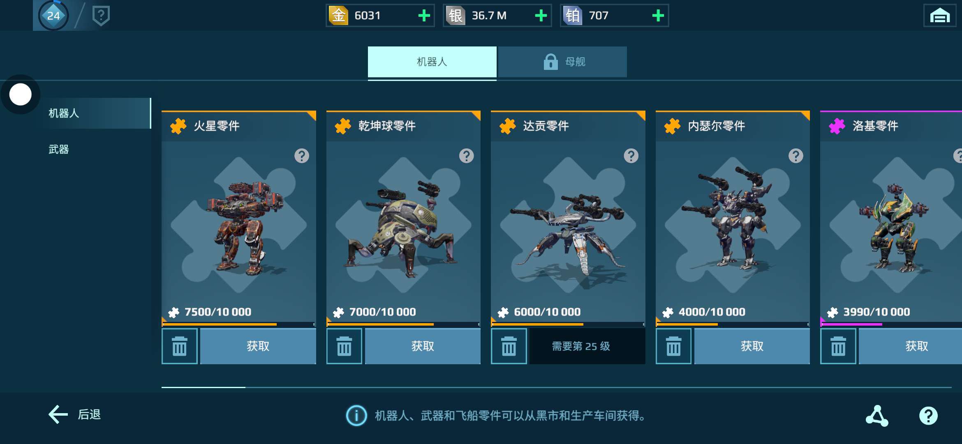962x444 pixels.
Task: Open the hangar icon at top right
Action: pyautogui.click(x=940, y=16)
